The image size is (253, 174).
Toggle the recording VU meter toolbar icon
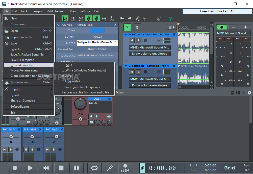click(88, 18)
